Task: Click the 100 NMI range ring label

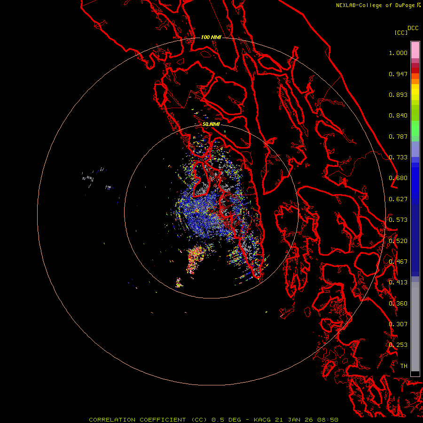Action: (211, 37)
